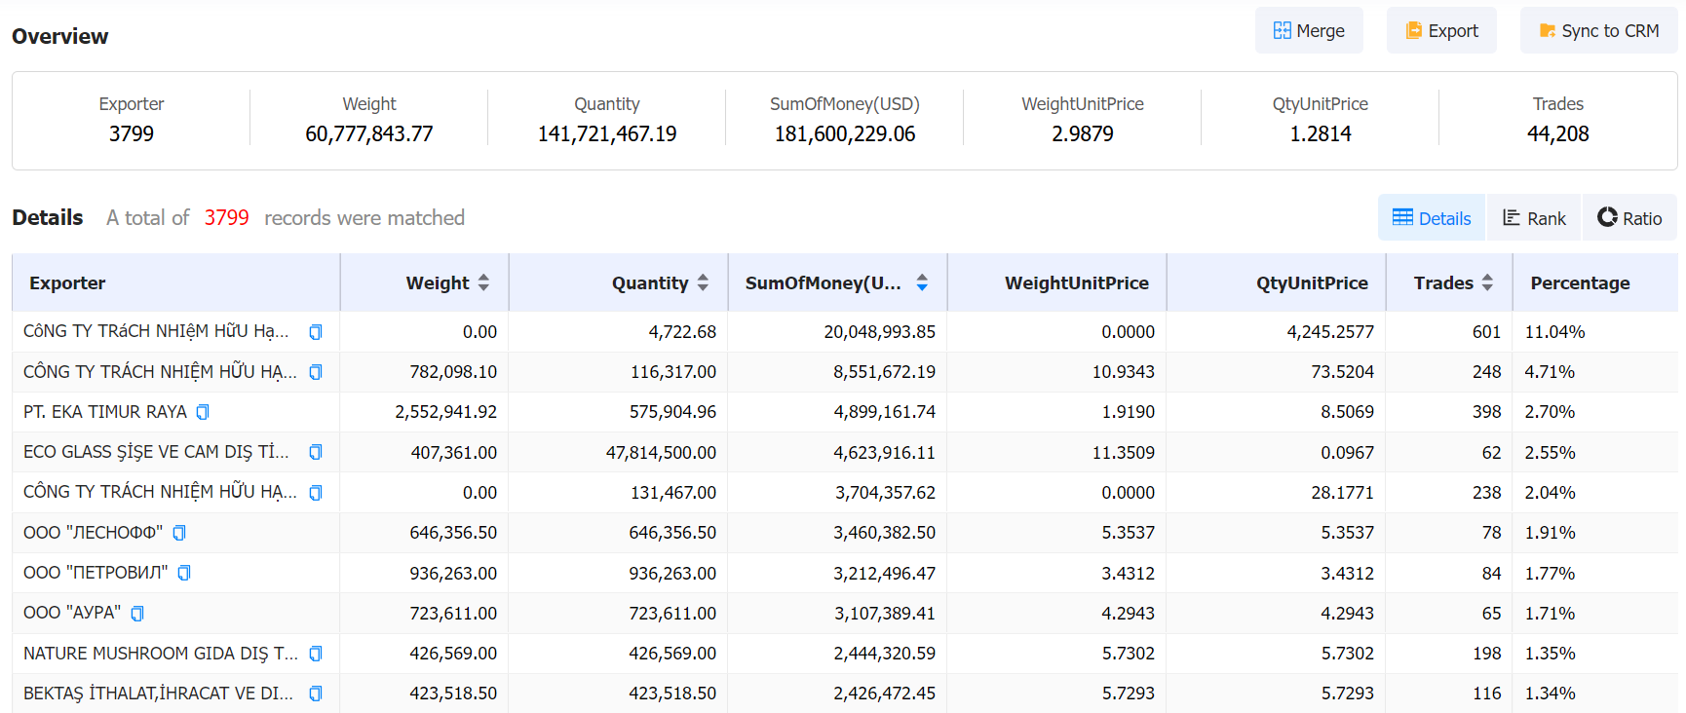Click overview SumOfMoney total 181,600,229.06
This screenshot has height=713, width=1686.
pyautogui.click(x=845, y=133)
